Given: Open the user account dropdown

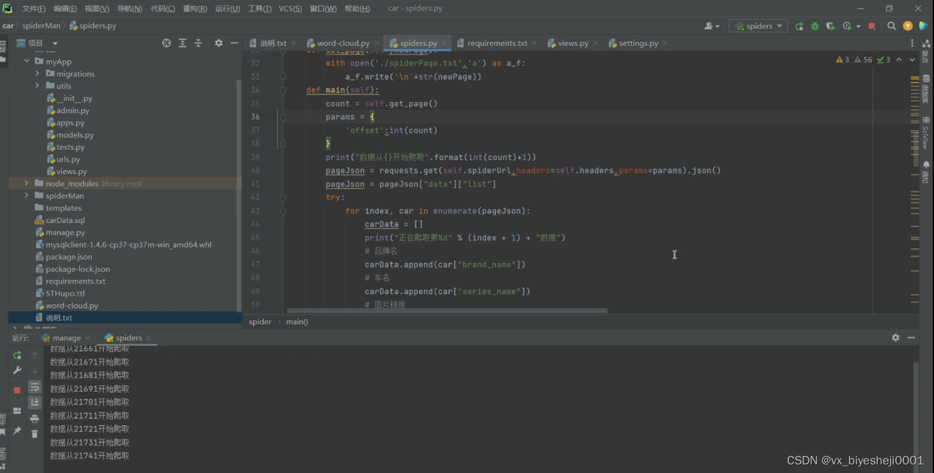Looking at the screenshot, I should coord(712,26).
